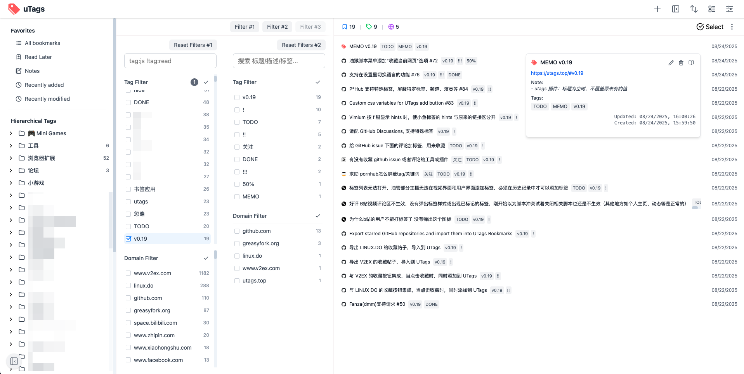This screenshot has height=374, width=744.
Task: Check the utags tag in Filter #1
Action: 128,202
